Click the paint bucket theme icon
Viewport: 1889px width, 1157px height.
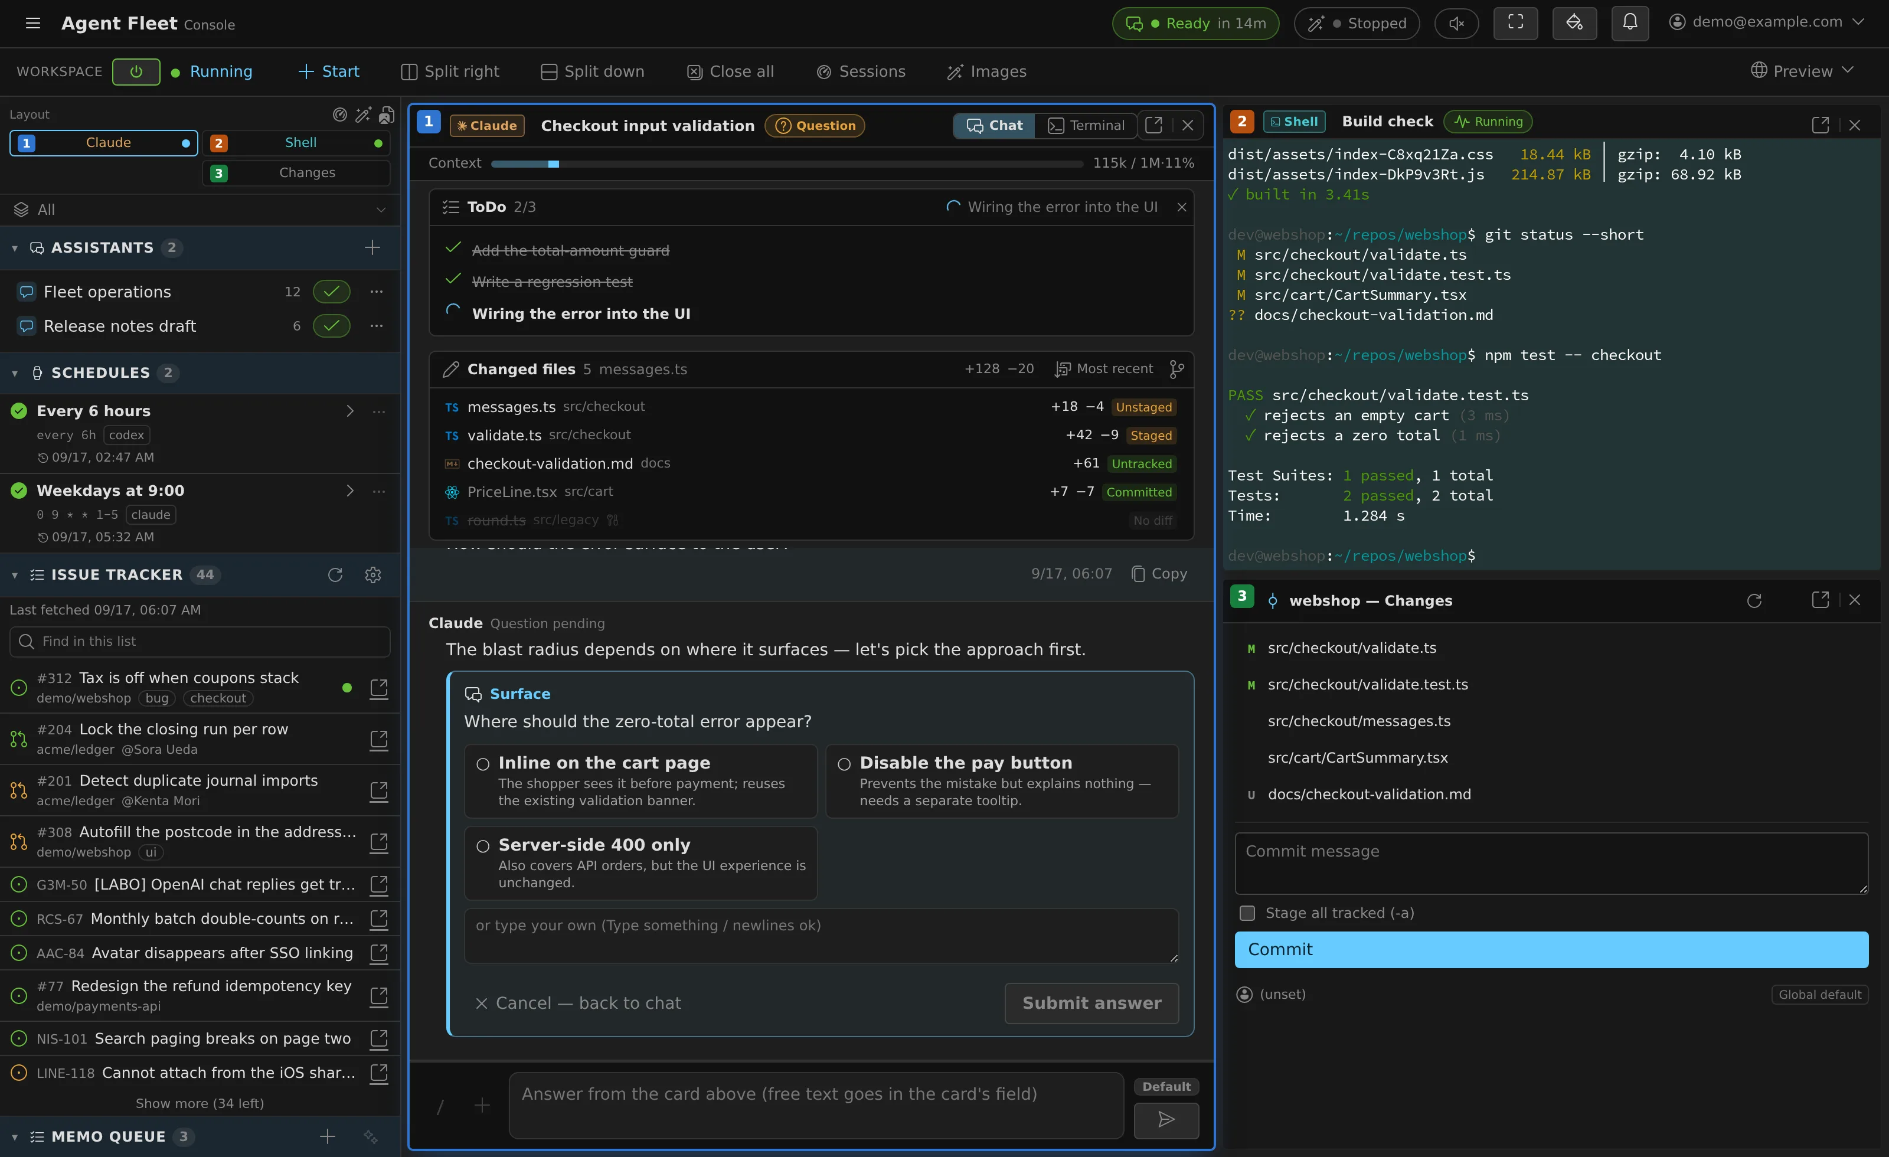pyautogui.click(x=1575, y=23)
